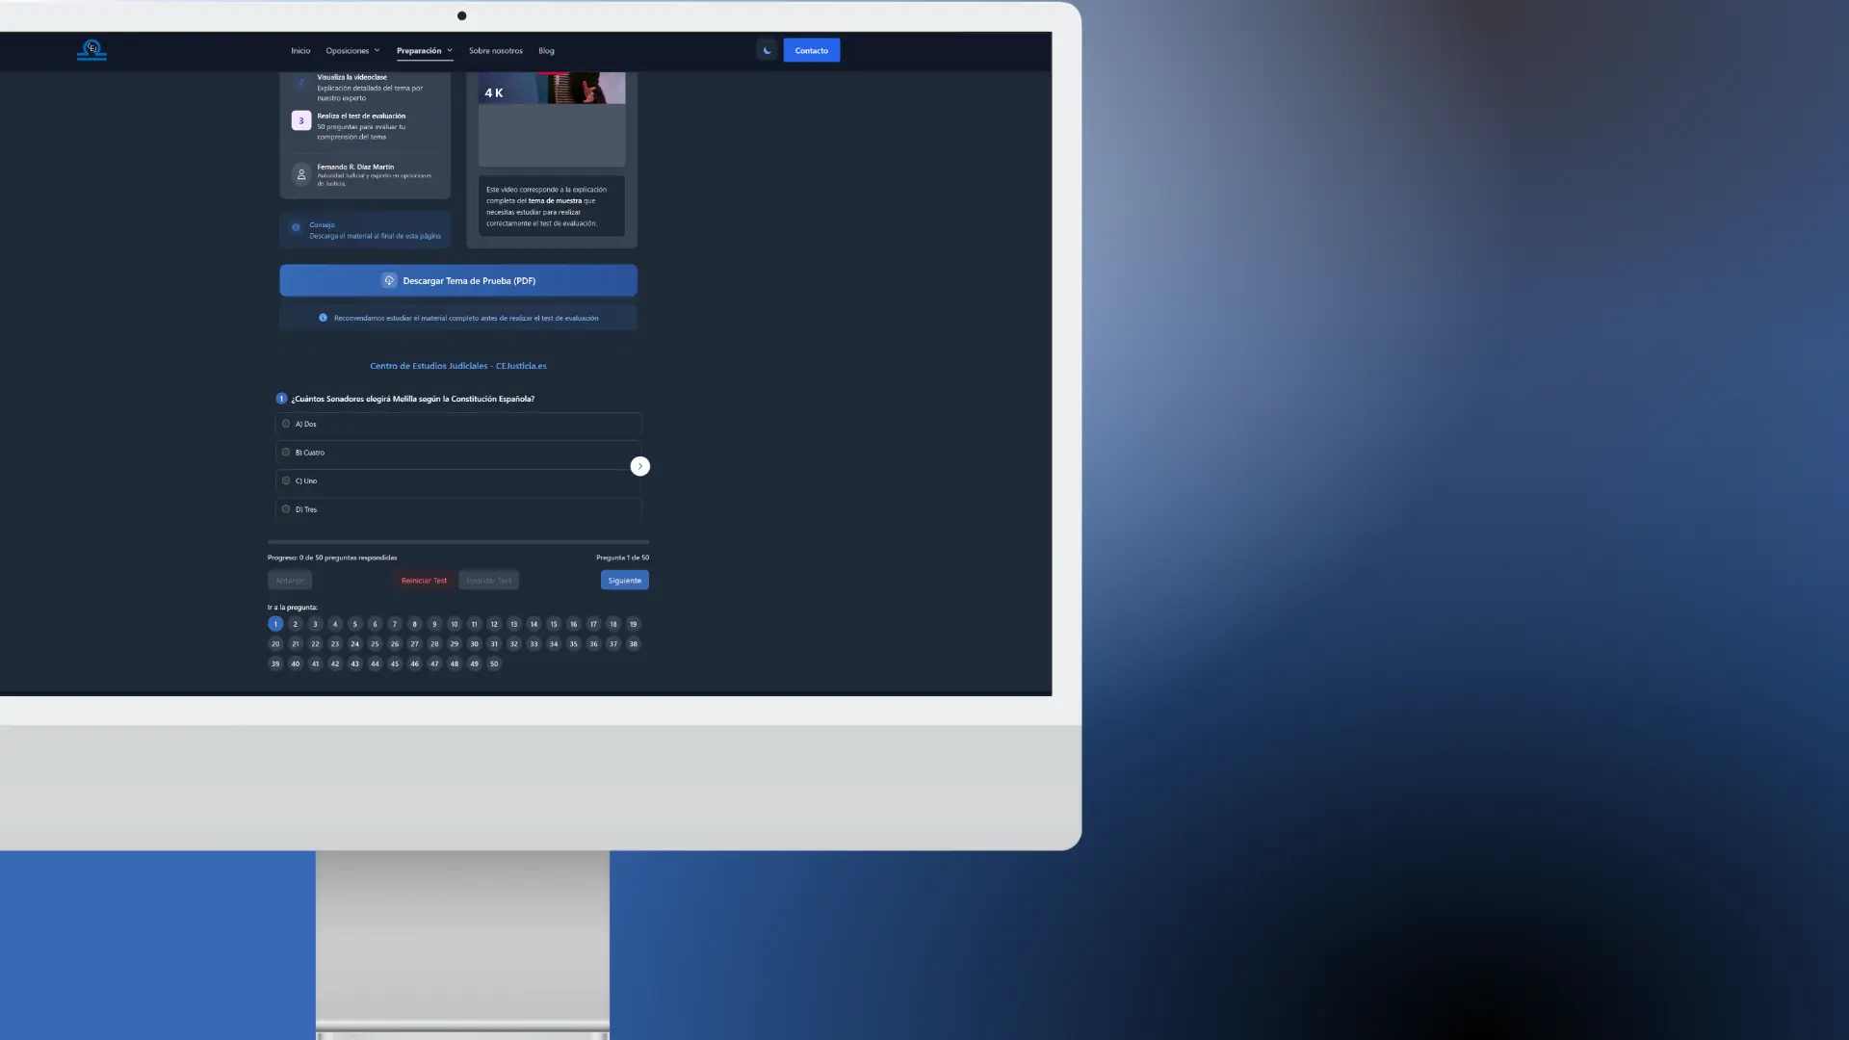Screen dimensions: 1849x1040
Task: Select answer C) Uno
Action: 286,481
